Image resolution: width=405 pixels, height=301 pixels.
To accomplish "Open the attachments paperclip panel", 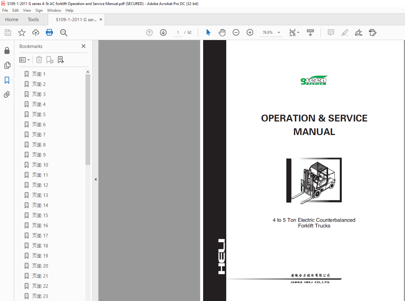I will point(7,95).
